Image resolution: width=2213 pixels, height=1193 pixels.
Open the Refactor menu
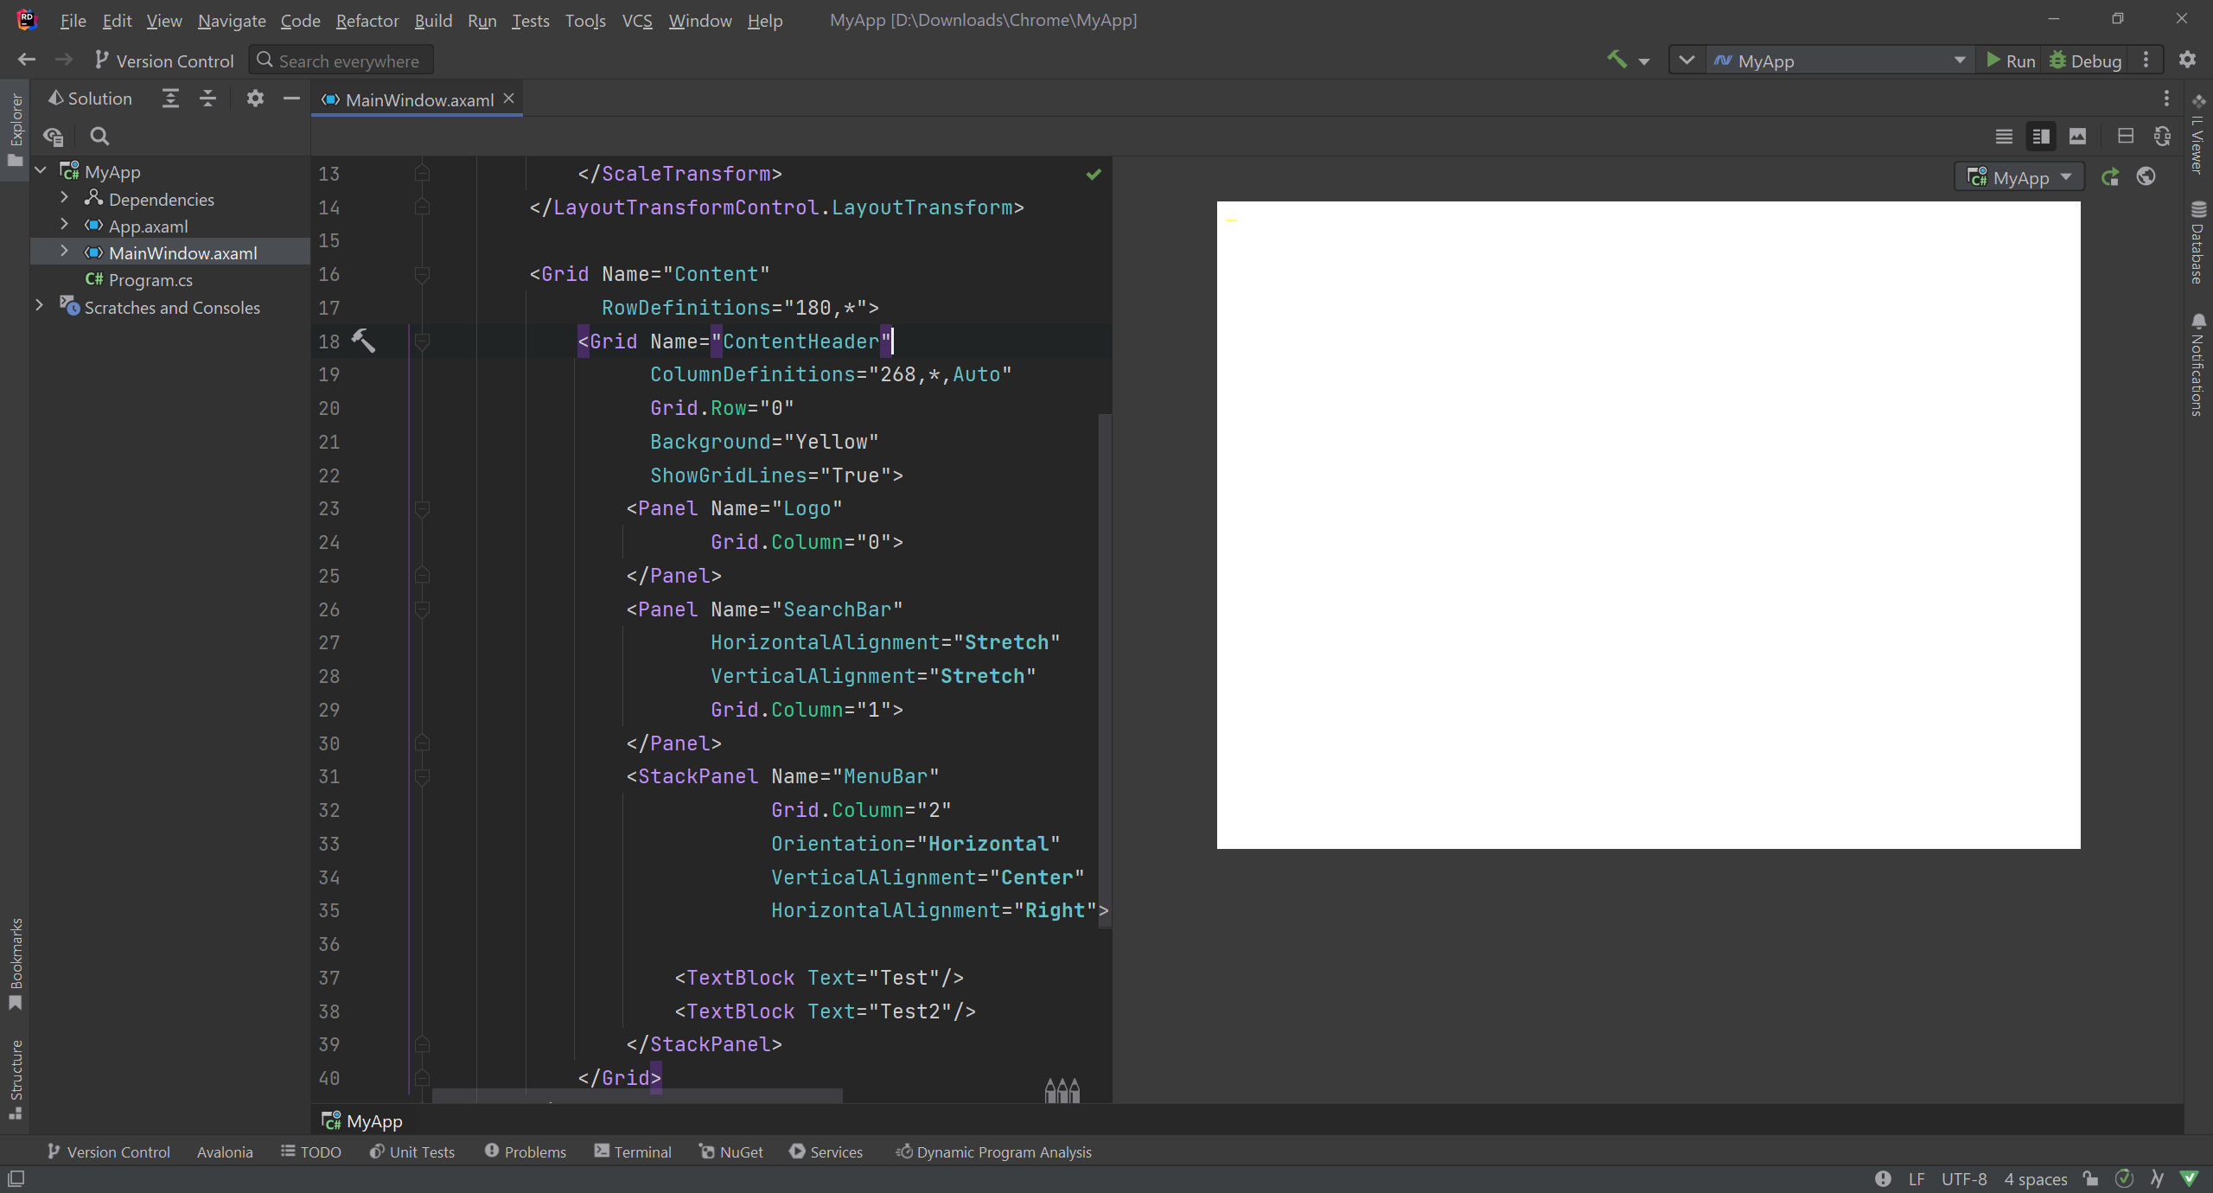[x=367, y=20]
